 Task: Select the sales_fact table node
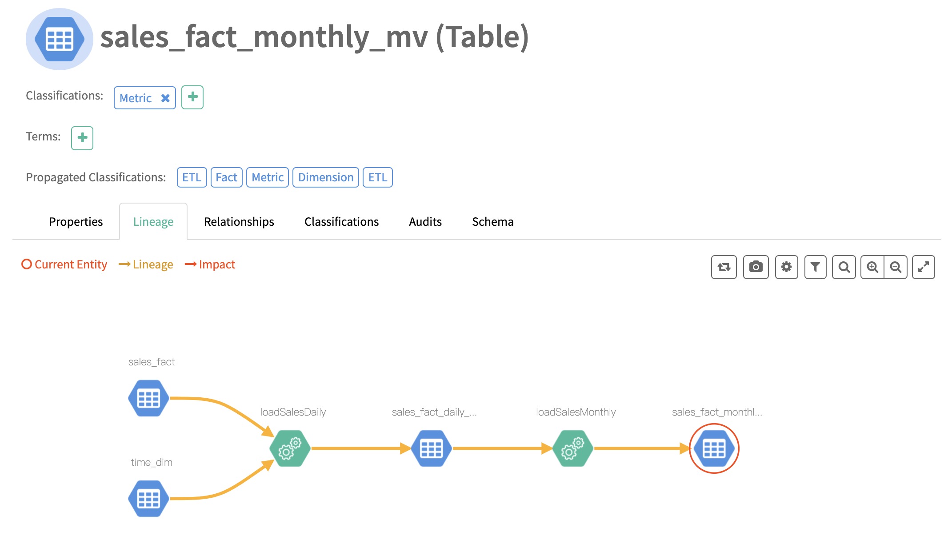pyautogui.click(x=148, y=398)
